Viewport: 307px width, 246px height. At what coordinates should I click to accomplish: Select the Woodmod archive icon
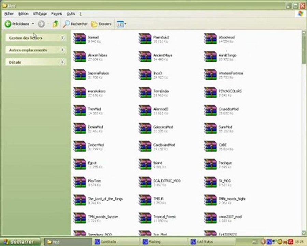click(210, 39)
